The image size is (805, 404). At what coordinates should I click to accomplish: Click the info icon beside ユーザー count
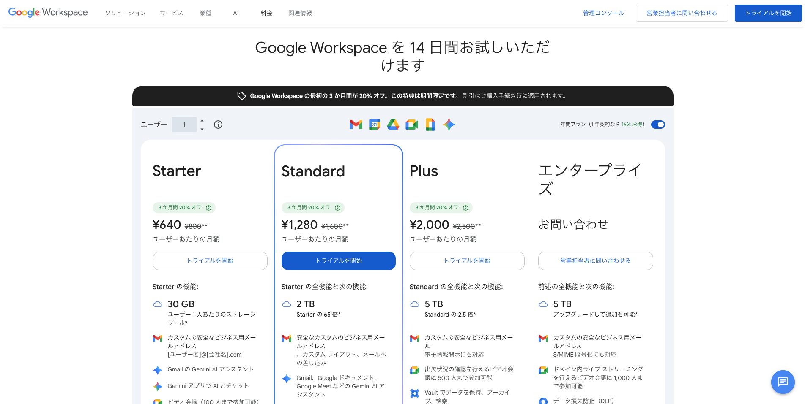(x=218, y=125)
